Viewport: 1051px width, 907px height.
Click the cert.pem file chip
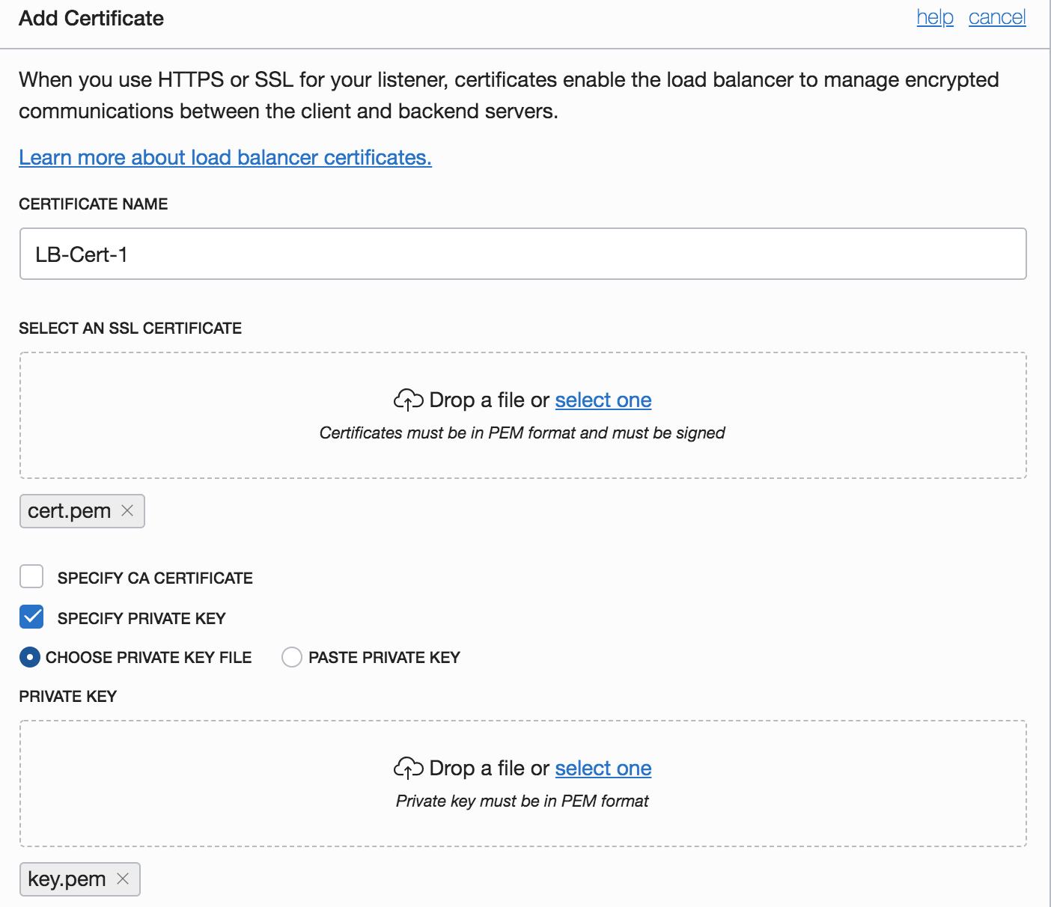click(69, 511)
